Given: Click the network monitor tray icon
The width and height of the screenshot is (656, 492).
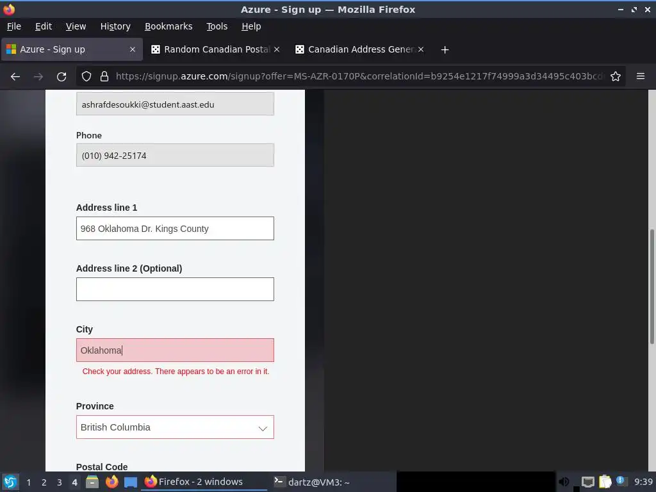Looking at the screenshot, I should pos(588,482).
